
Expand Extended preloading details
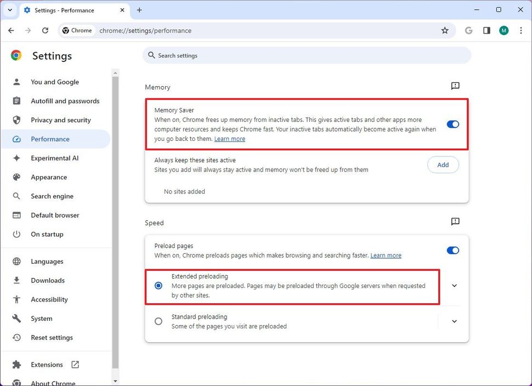pos(454,286)
